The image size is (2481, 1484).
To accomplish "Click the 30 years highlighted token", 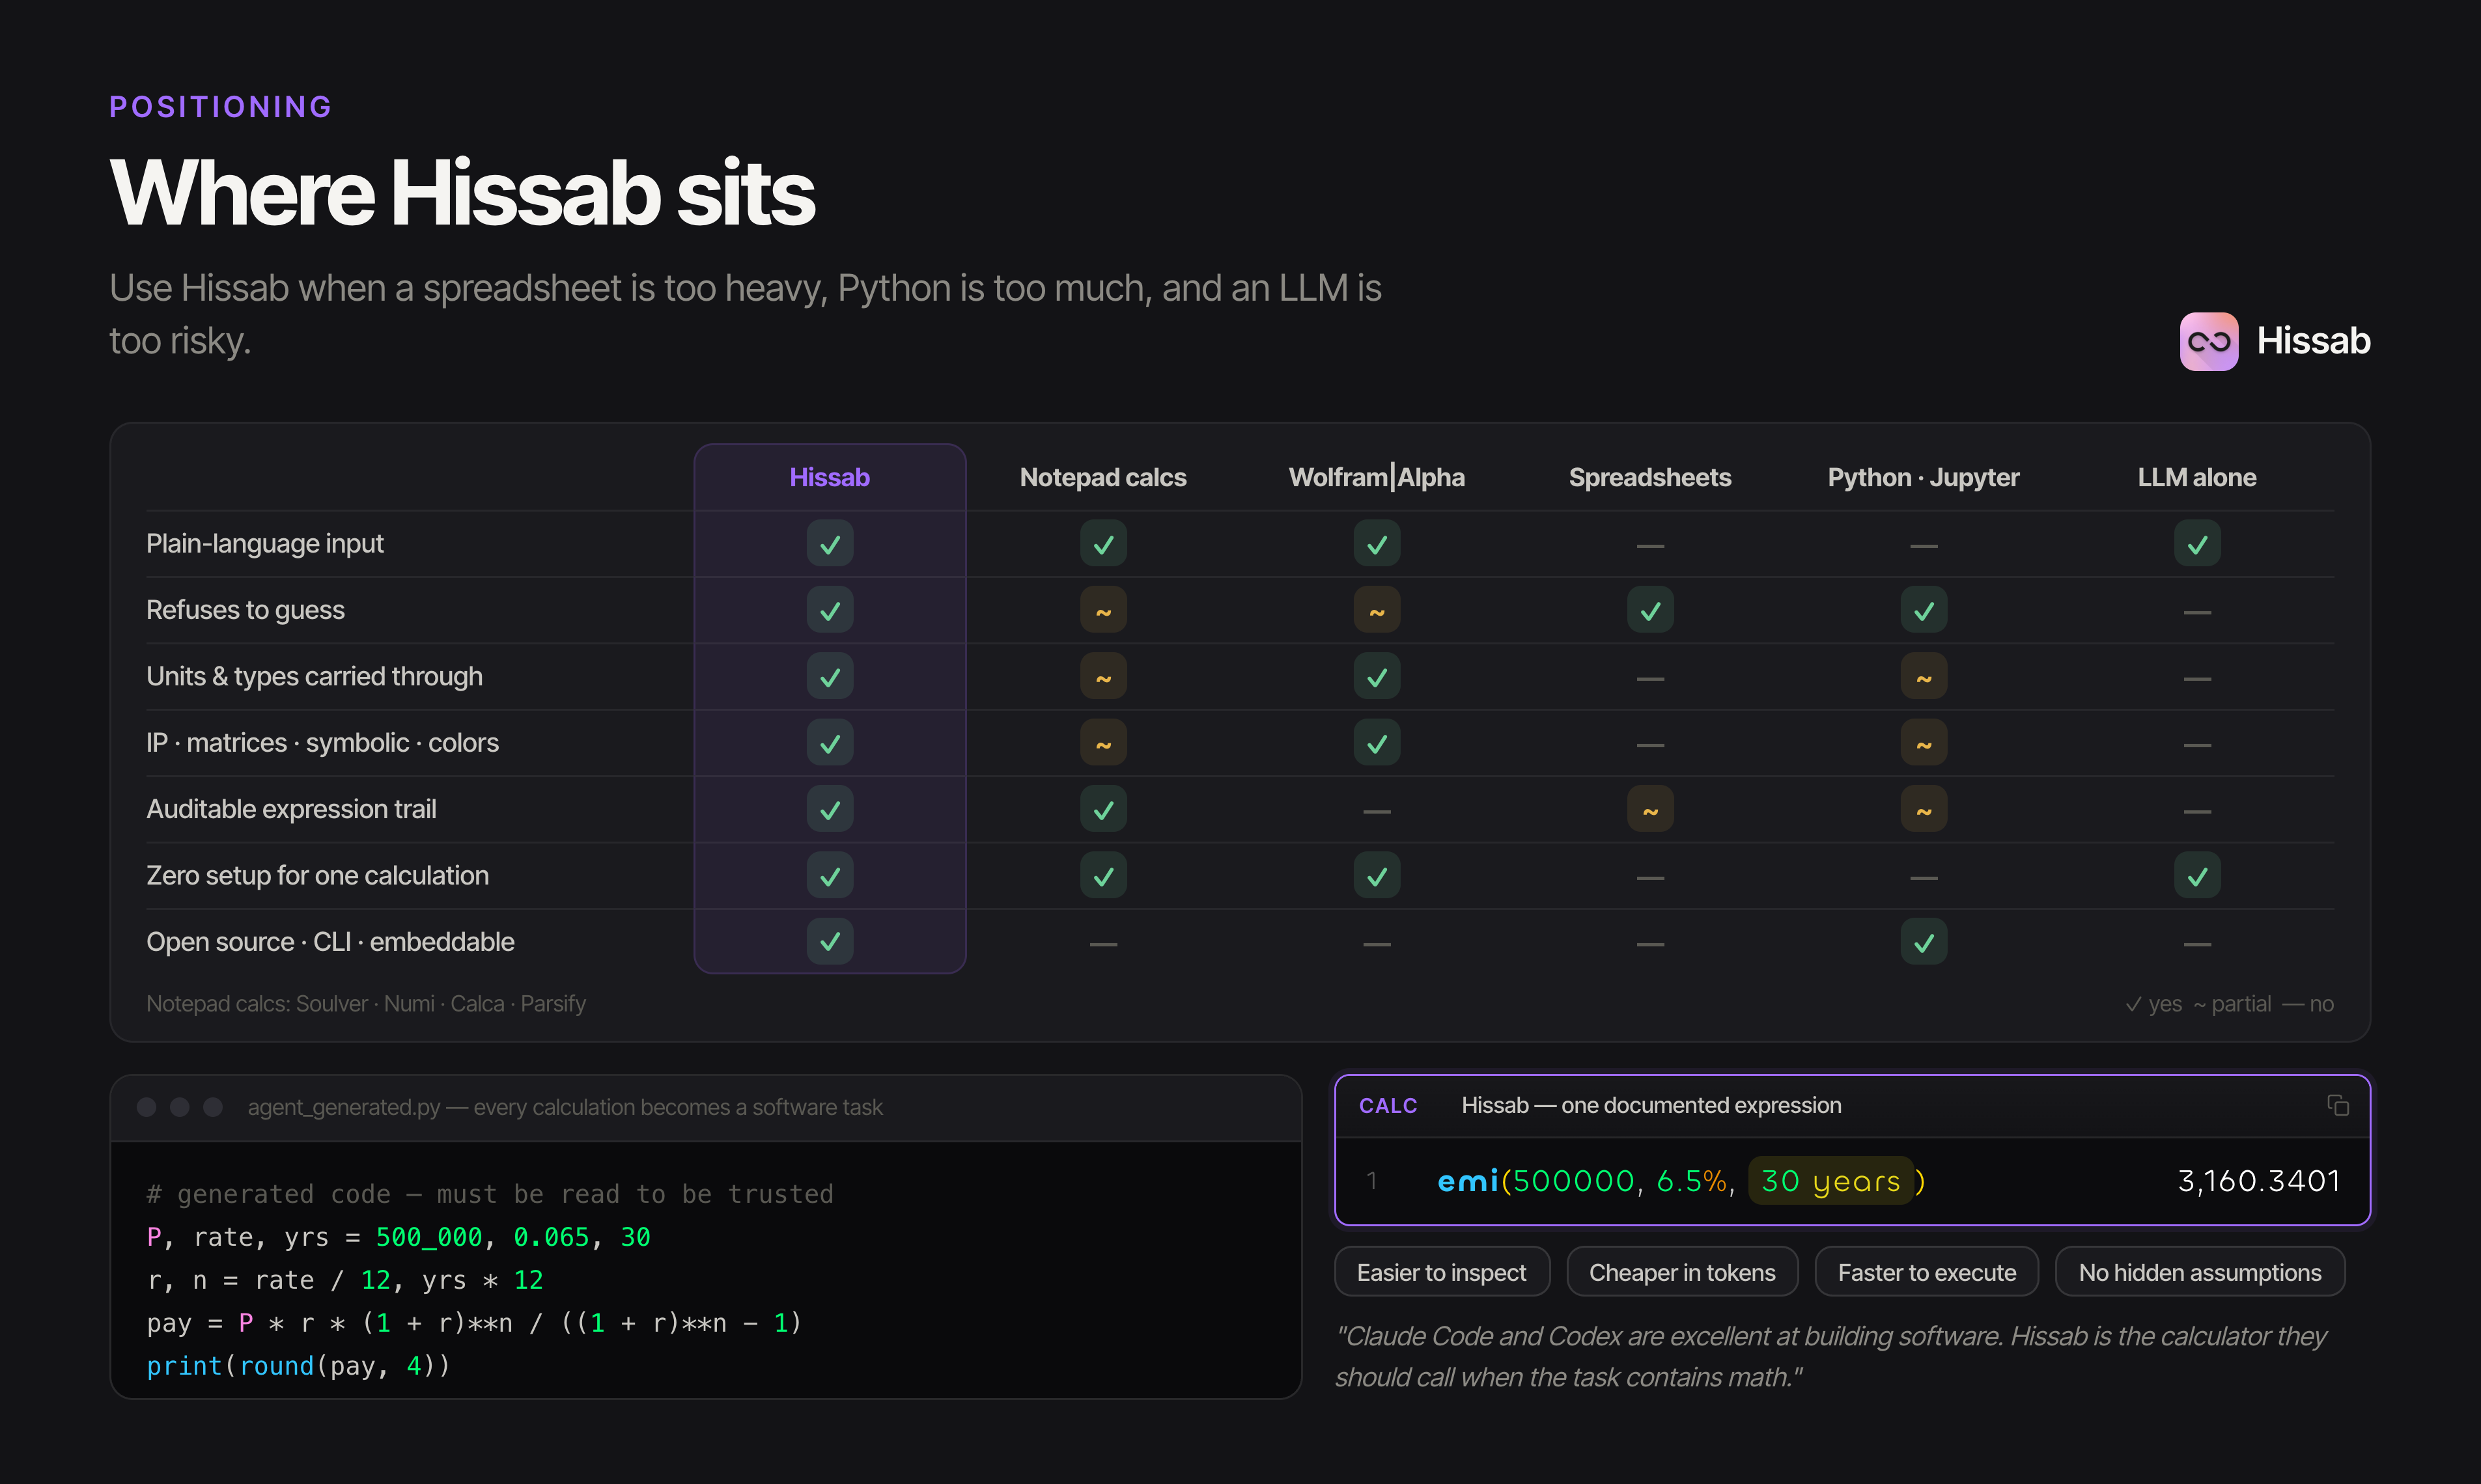I will tap(1830, 1181).
